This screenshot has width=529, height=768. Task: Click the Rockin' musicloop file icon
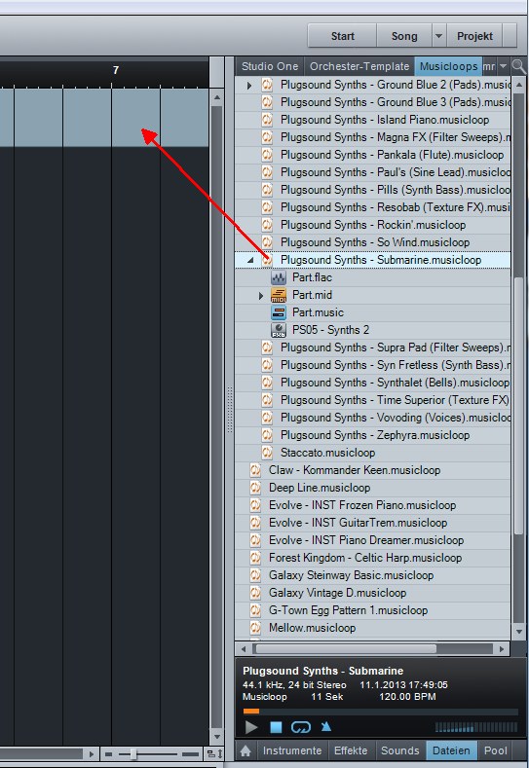267,225
